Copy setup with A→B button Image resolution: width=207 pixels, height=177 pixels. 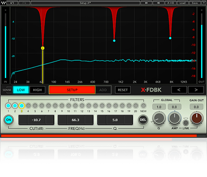tap(171, 3)
